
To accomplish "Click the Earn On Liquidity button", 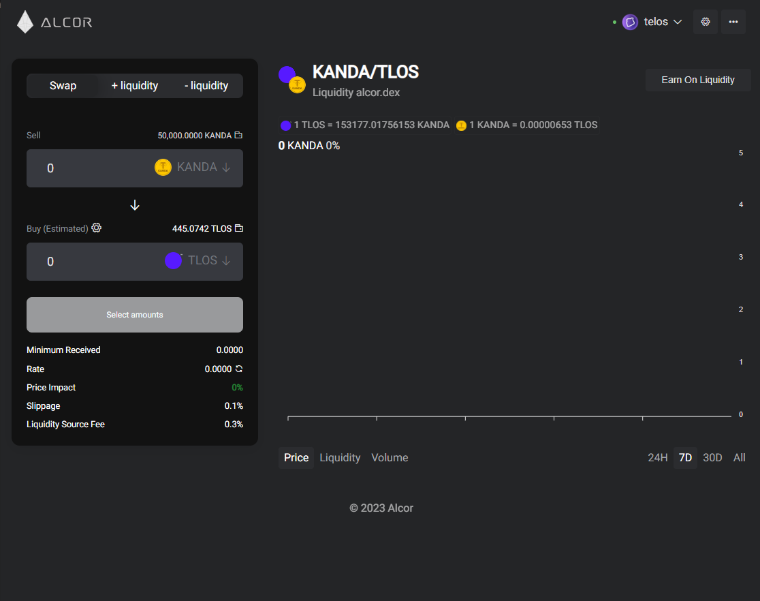I will [698, 80].
